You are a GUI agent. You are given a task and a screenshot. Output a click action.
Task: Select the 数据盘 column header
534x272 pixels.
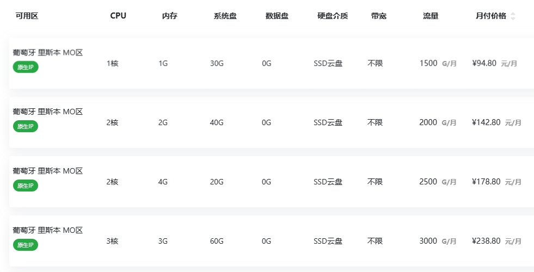[277, 16]
